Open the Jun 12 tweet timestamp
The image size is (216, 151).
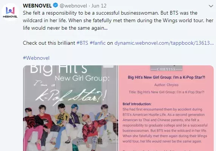99,6
